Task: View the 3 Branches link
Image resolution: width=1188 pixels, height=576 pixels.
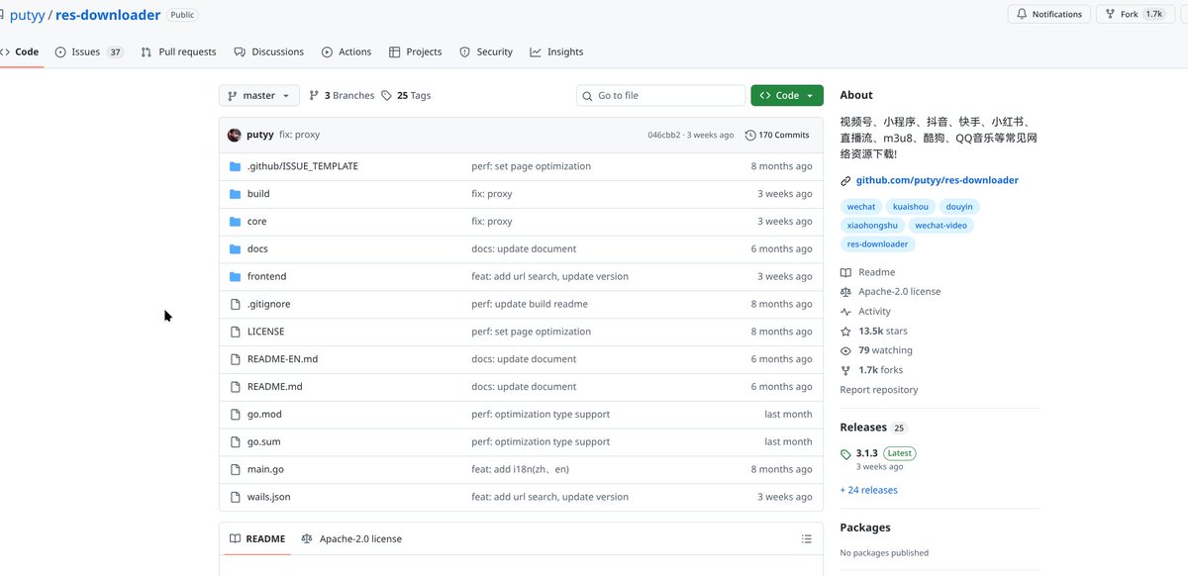Action: (x=342, y=96)
